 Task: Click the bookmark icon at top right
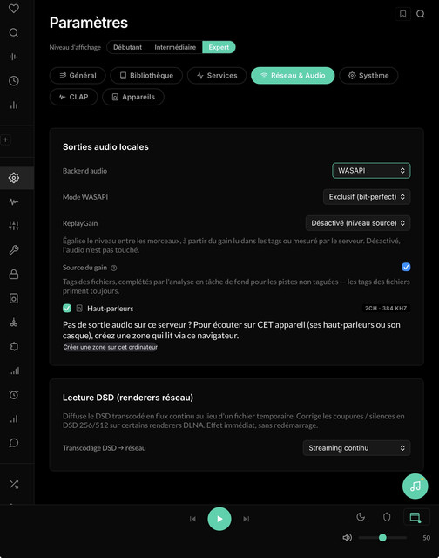coord(402,14)
